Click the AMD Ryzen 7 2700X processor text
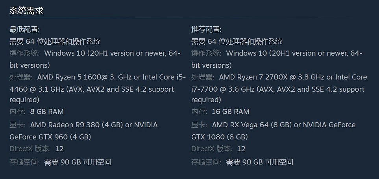 coord(256,77)
